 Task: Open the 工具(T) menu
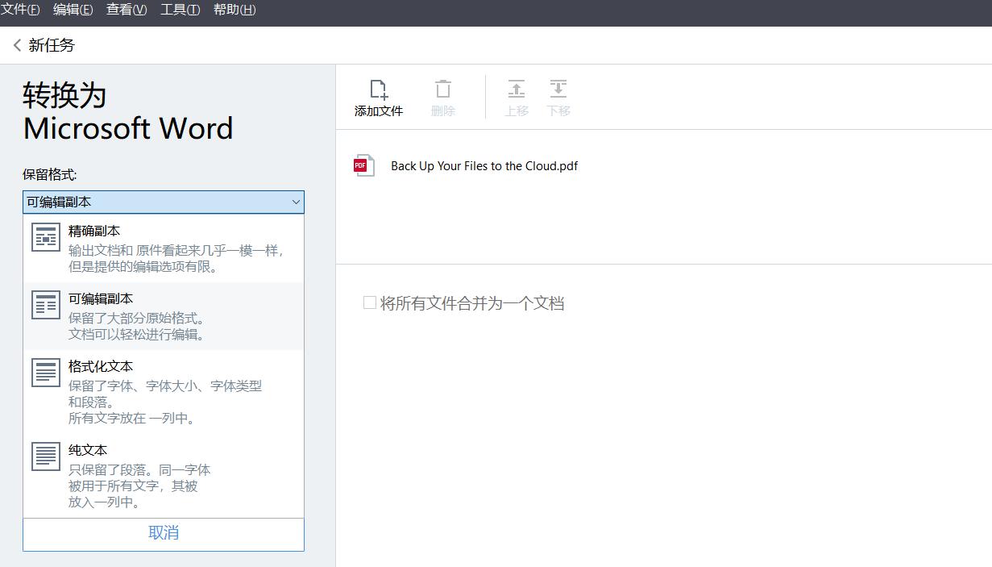tap(180, 10)
